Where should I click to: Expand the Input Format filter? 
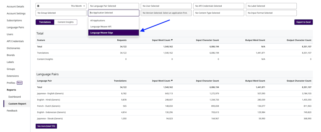271,13
